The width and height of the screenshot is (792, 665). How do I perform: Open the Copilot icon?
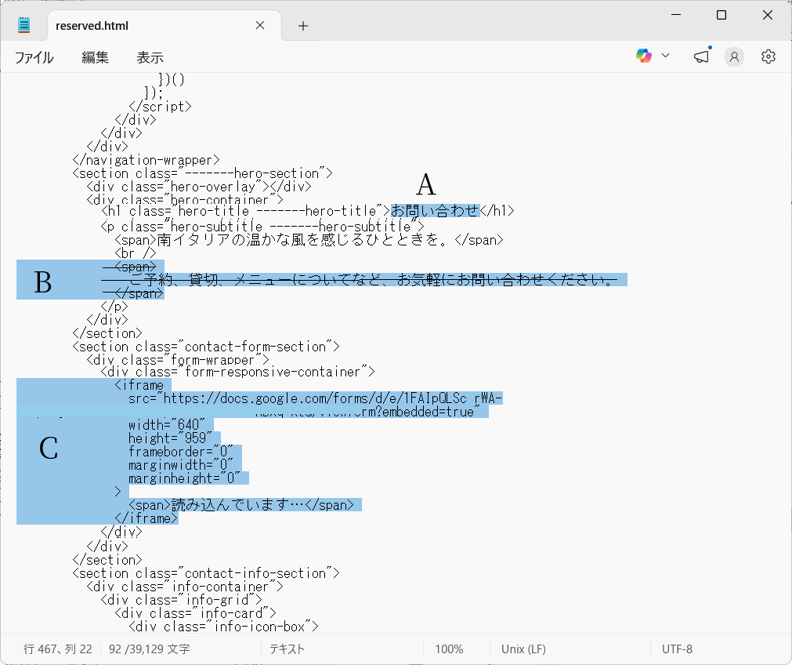644,56
